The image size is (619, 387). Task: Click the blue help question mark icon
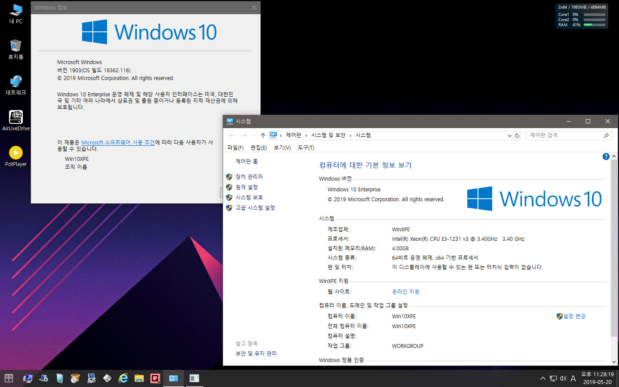(606, 157)
